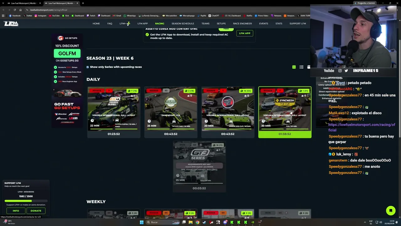
Task: Click the LFM APP download button
Action: [x=245, y=33]
